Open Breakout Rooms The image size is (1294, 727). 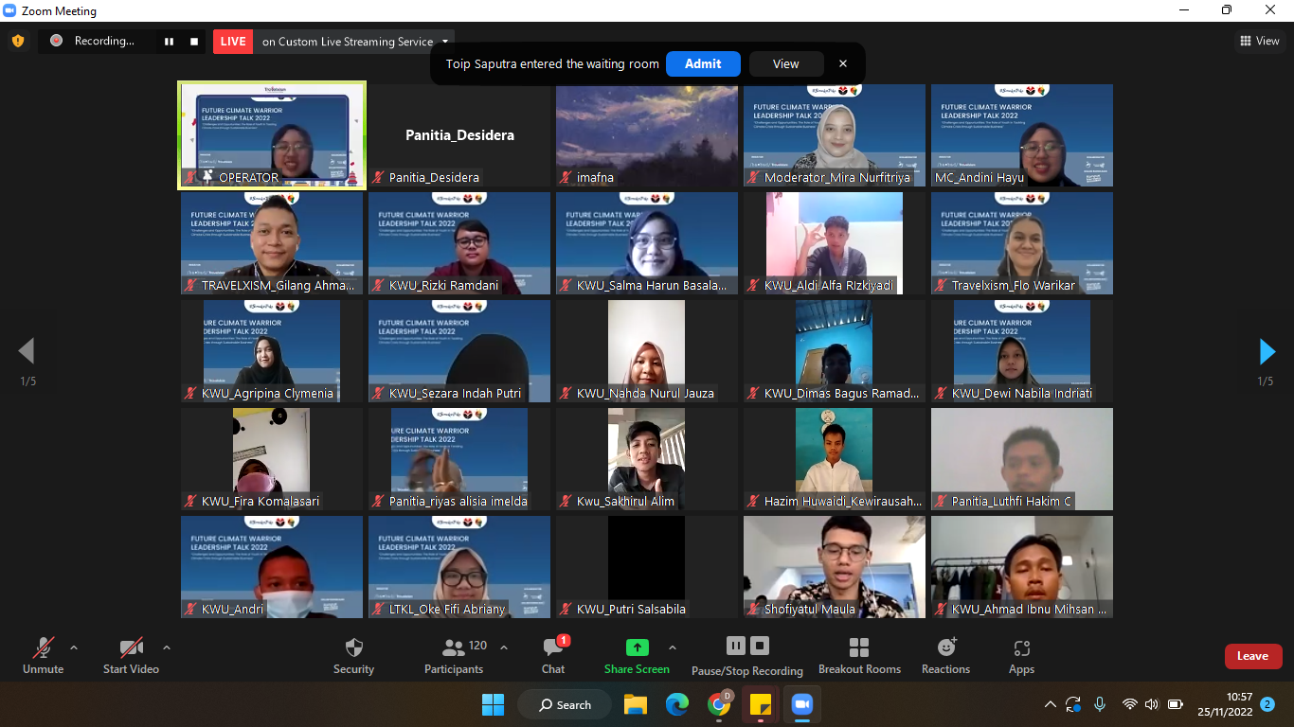coord(859,648)
